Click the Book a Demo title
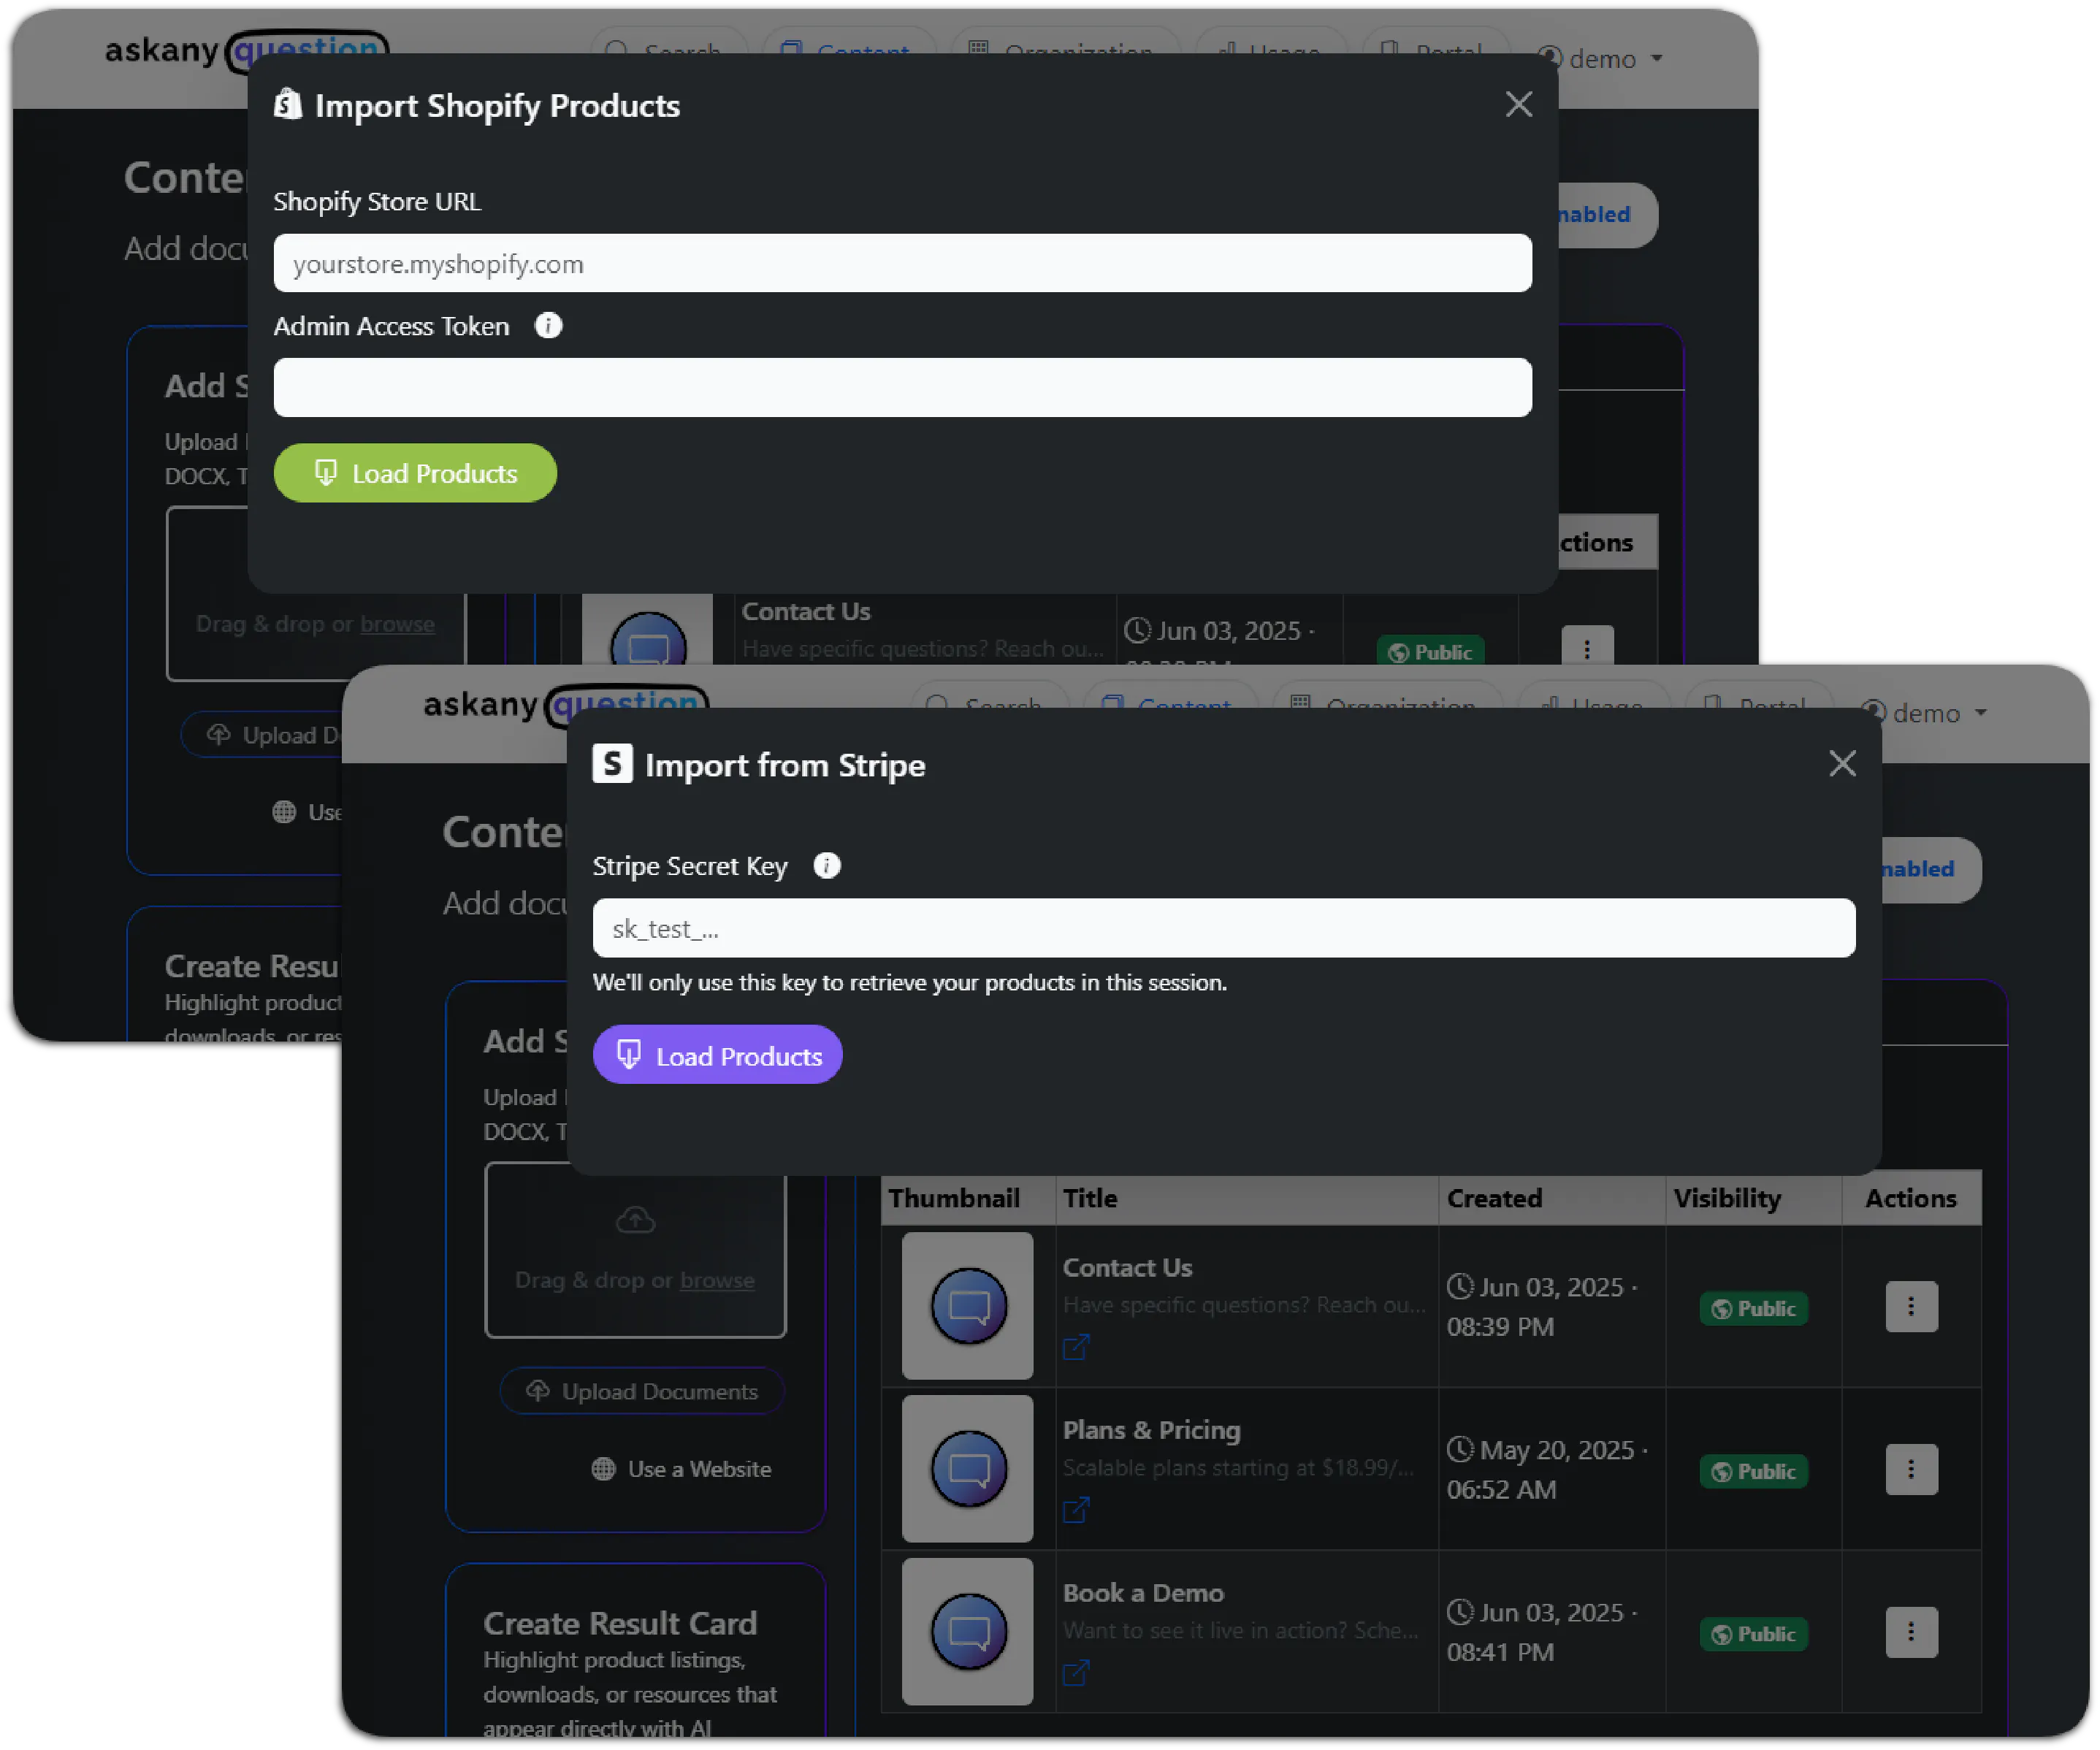 (x=1143, y=1593)
